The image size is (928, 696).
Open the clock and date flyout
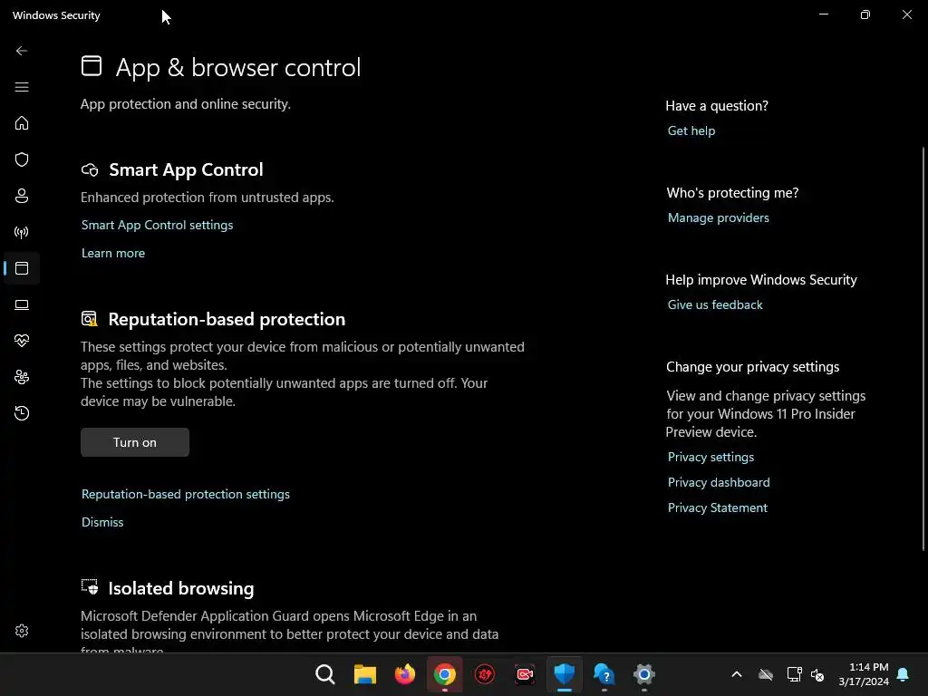[x=864, y=674]
